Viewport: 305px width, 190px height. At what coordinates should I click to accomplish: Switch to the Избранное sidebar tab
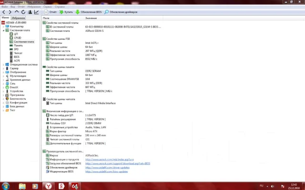pyautogui.click(x=18, y=18)
